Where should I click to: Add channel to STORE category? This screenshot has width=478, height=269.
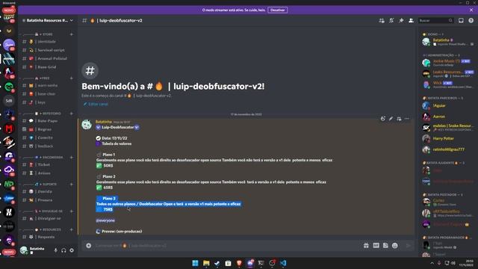72,34
